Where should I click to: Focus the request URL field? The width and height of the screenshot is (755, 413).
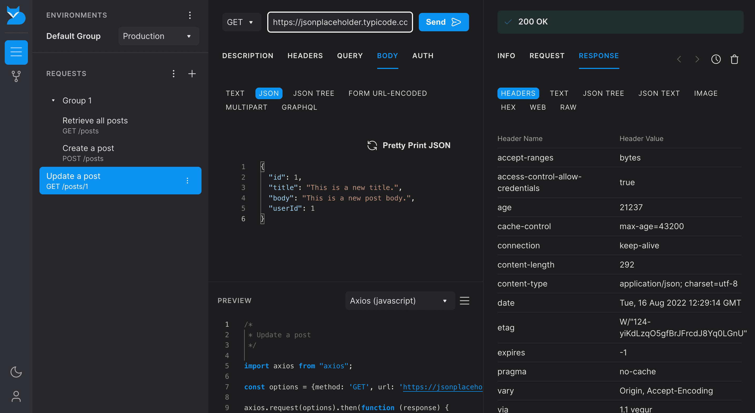pos(340,22)
